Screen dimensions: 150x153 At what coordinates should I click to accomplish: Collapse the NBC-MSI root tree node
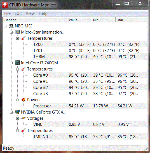click(x=5, y=26)
